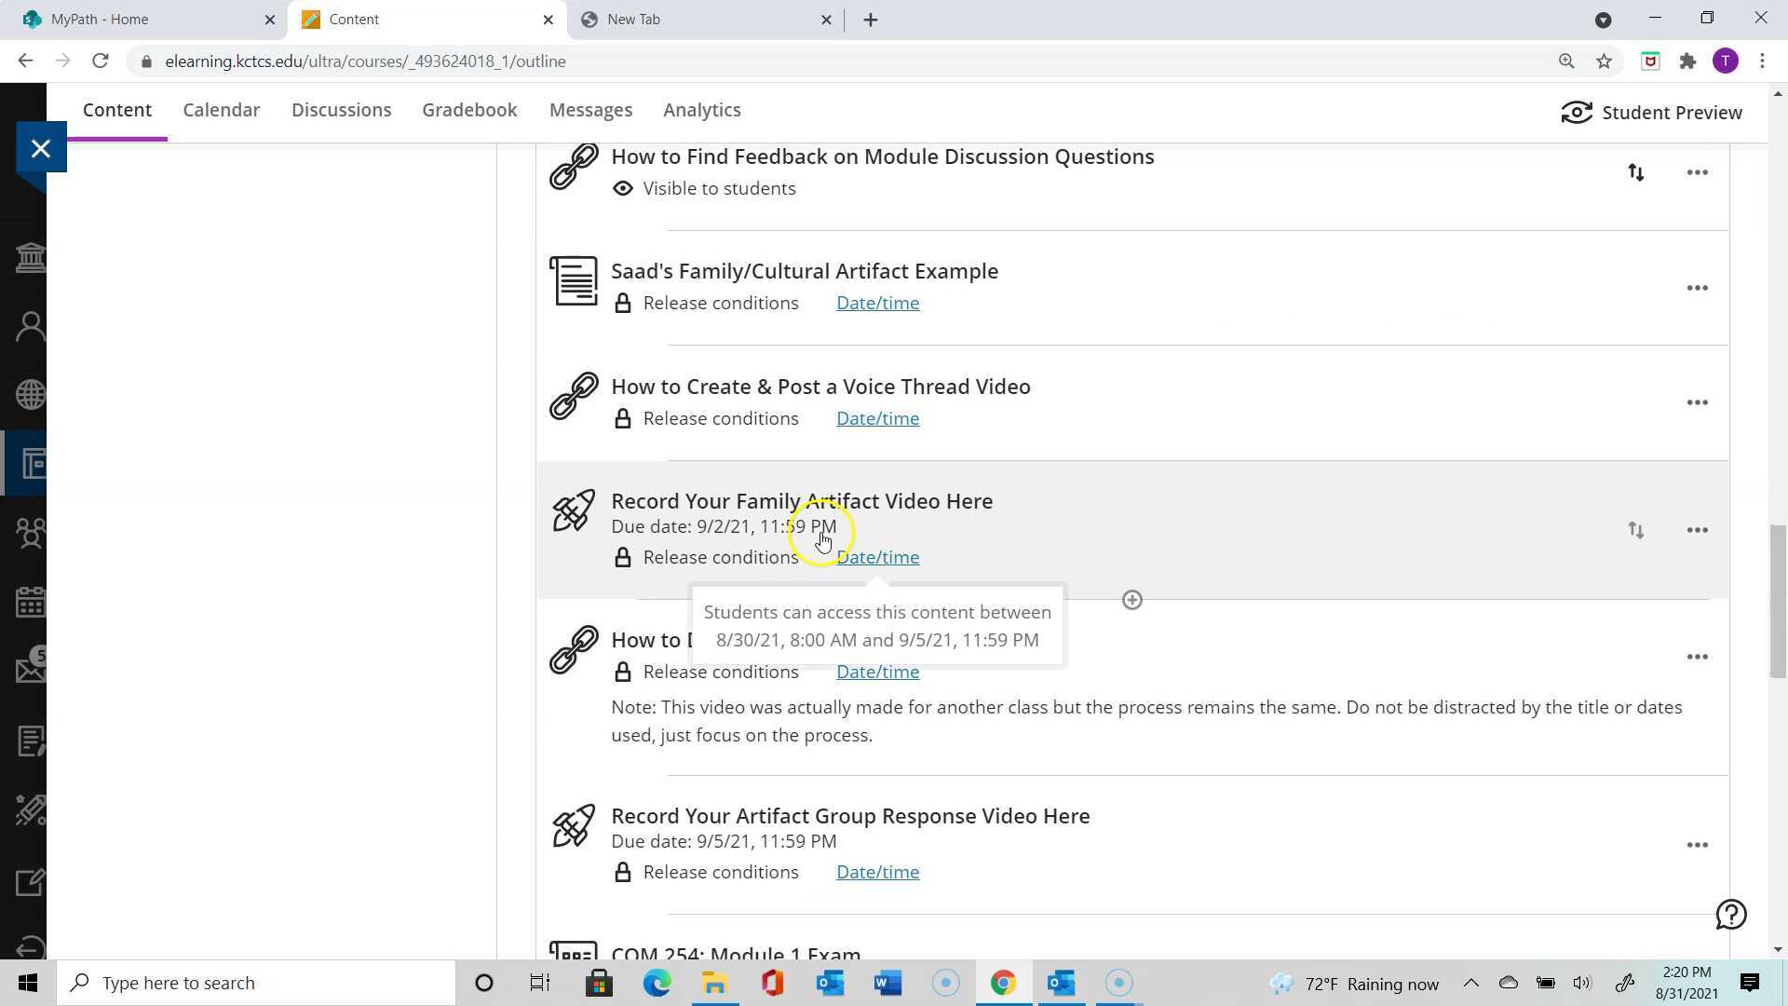Open the institution page icon in sidebar
The height and width of the screenshot is (1006, 1788).
click(29, 257)
